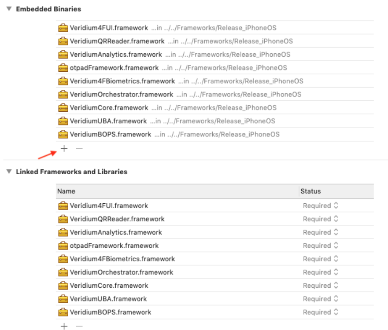Remove embedded binary with minus button
This screenshot has height=330, width=388.
point(79,148)
